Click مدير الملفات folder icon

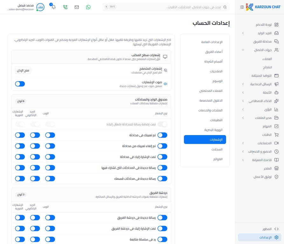[x=276, y=118]
